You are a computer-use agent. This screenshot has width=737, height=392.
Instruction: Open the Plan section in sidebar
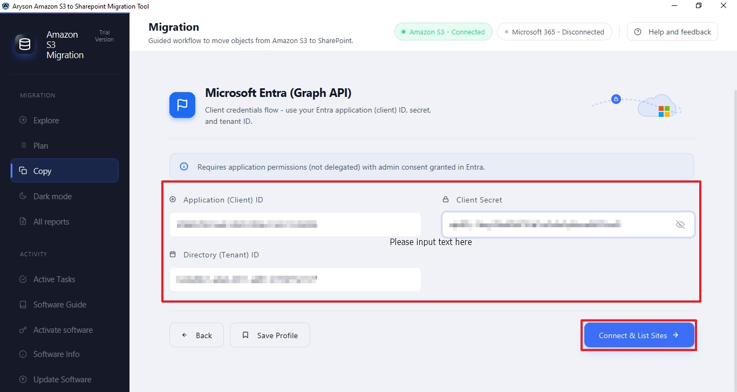tap(64, 145)
